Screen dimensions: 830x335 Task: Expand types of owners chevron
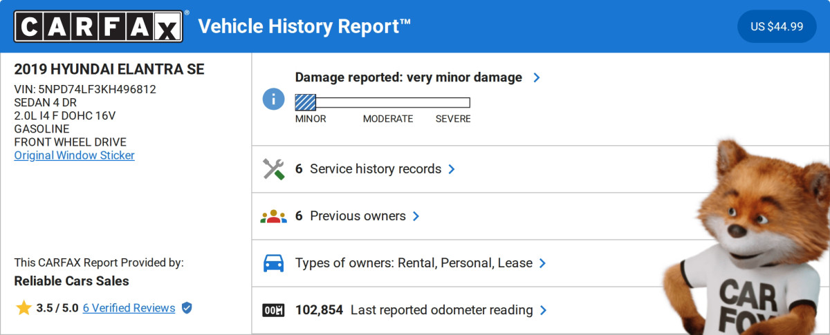pos(542,263)
